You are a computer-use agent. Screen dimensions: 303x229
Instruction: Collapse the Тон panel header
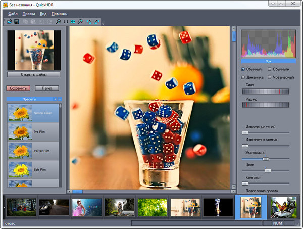tap(268, 61)
